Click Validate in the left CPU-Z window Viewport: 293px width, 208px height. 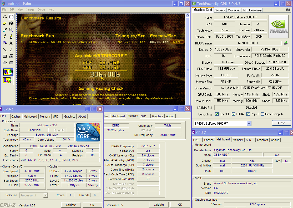pyautogui.click(x=71, y=205)
